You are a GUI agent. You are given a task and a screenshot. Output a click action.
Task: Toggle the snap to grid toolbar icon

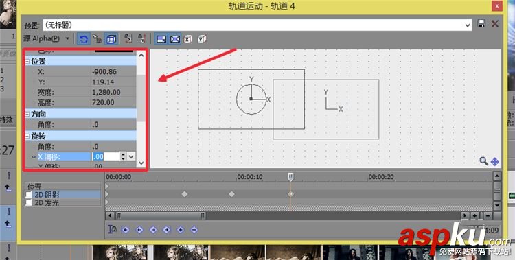(98, 38)
